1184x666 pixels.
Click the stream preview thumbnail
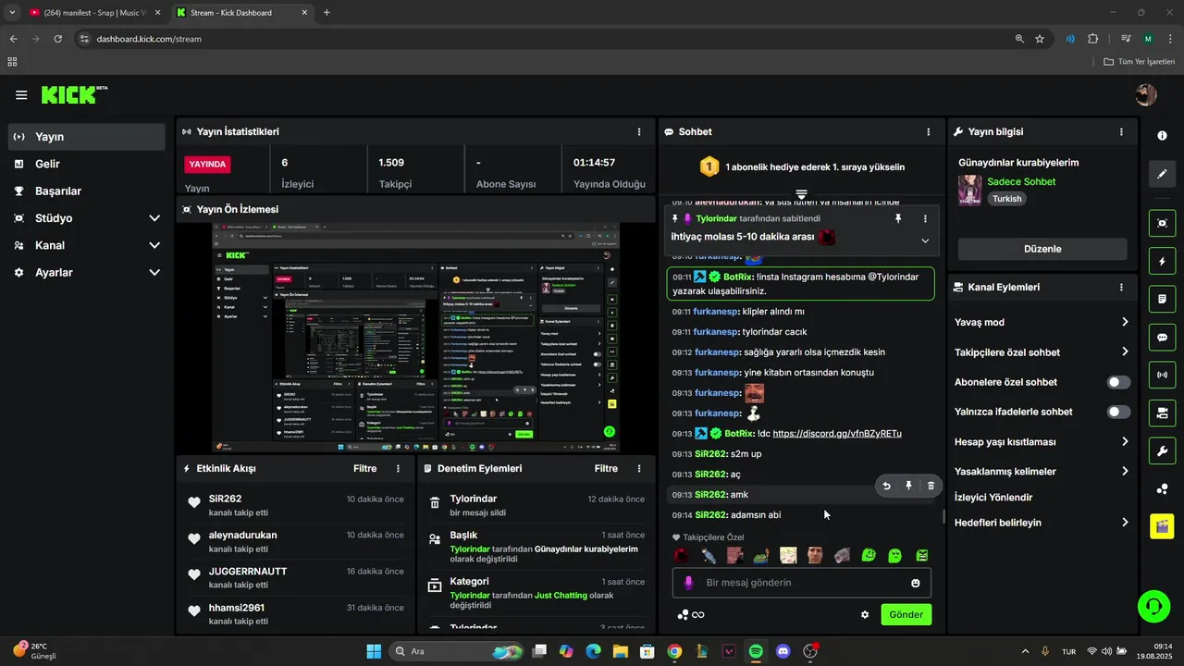(x=415, y=337)
